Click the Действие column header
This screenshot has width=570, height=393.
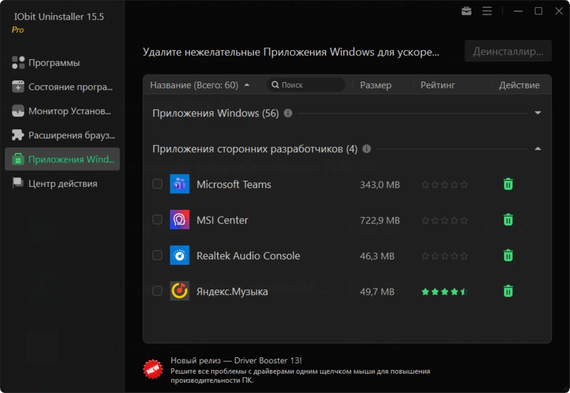pos(519,85)
